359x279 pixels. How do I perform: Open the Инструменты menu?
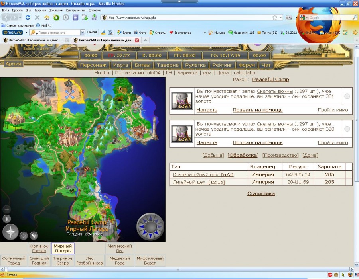pos(76,10)
